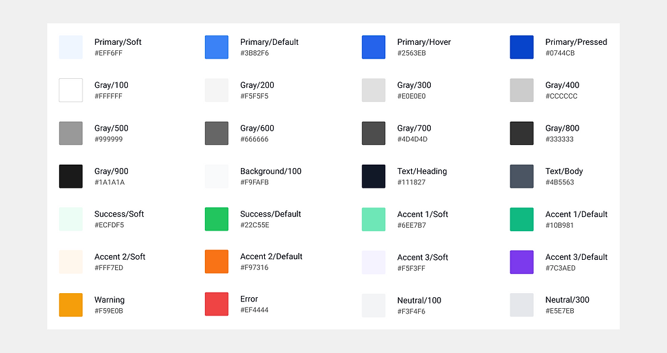Choose the Accent 3/Default purple swatch
Image resolution: width=667 pixels, height=353 pixels.
(521, 262)
